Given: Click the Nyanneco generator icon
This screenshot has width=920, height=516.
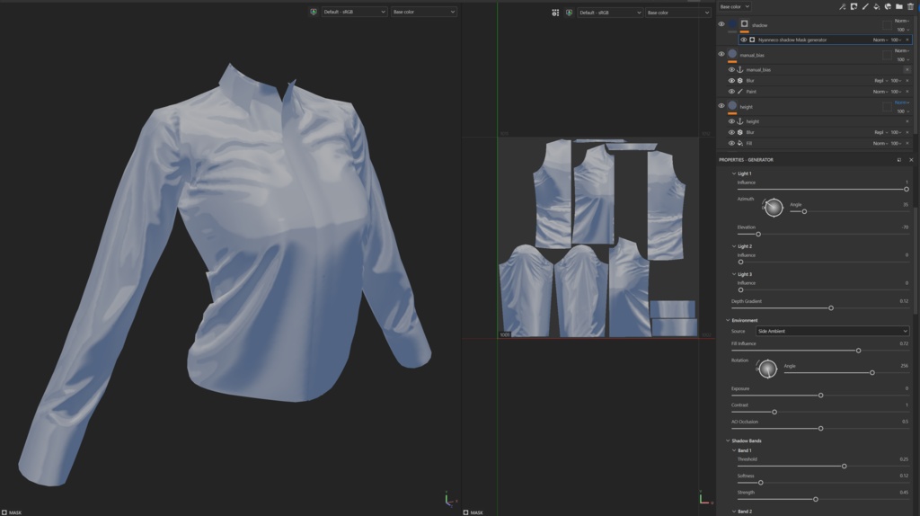Looking at the screenshot, I should click(x=752, y=40).
